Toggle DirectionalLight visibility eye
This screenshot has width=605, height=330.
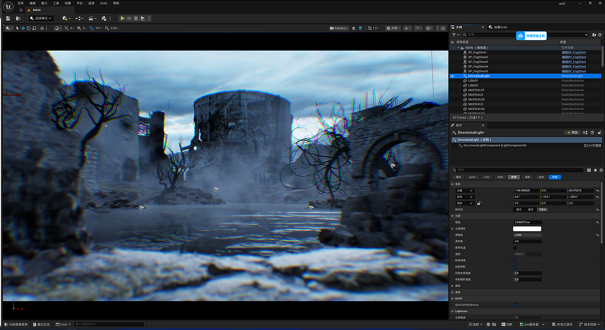pos(452,76)
